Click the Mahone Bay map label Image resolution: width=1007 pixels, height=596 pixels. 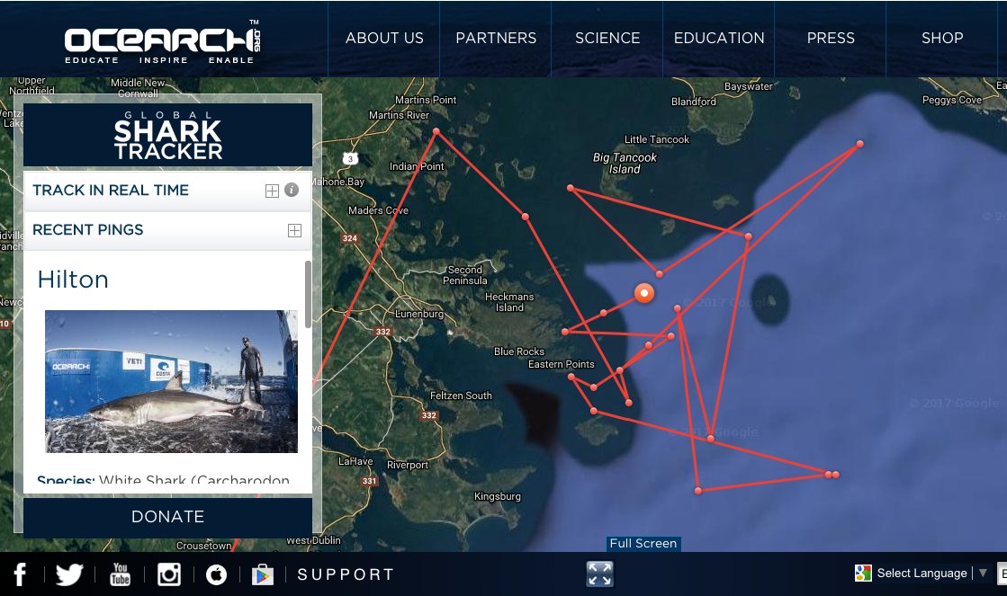(337, 182)
